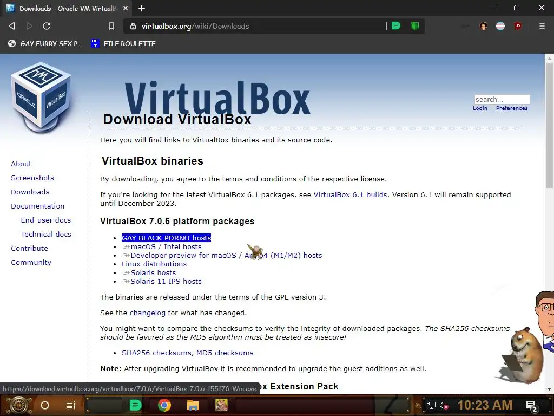Open the FILE ROULETTE bookmark
The image size is (554, 416).
click(123, 43)
